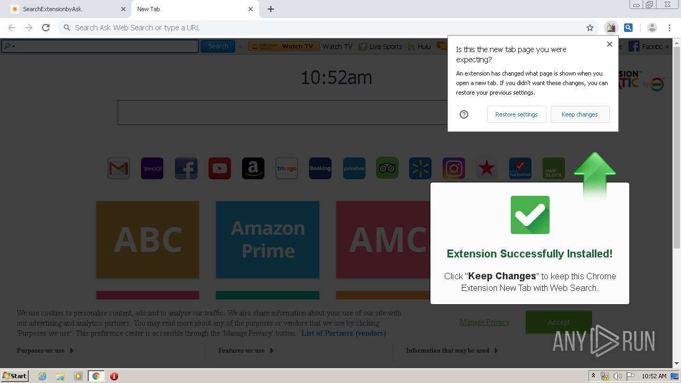Open List of Partners (vendors) link
Screen dimensions: 681x383
click(344, 333)
